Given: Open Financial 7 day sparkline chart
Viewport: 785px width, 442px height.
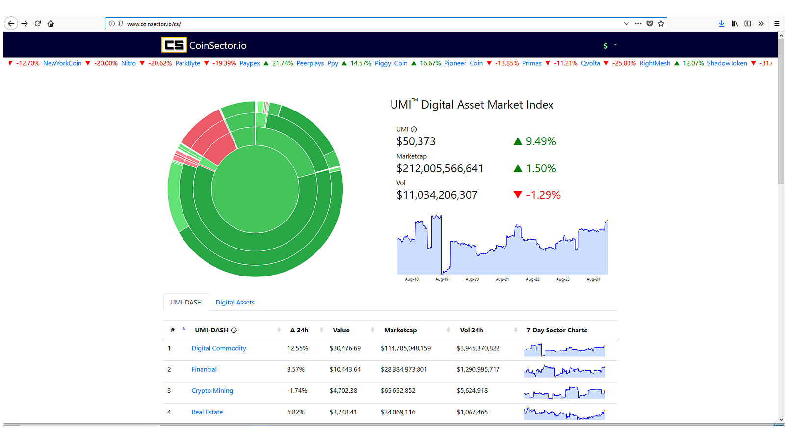Looking at the screenshot, I should [x=565, y=371].
